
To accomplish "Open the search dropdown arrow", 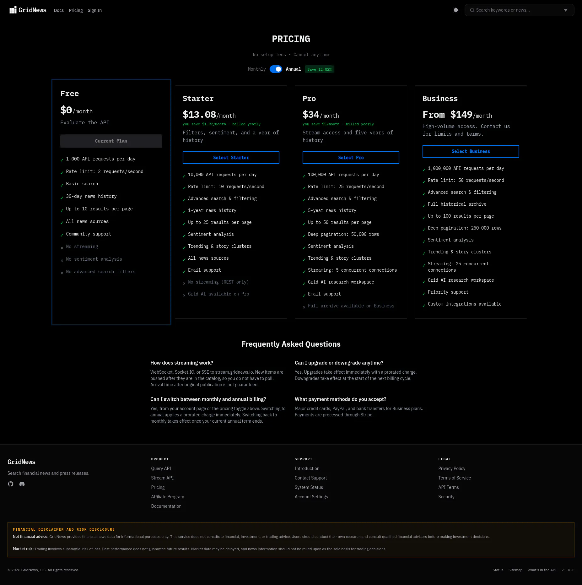I will pyautogui.click(x=565, y=10).
